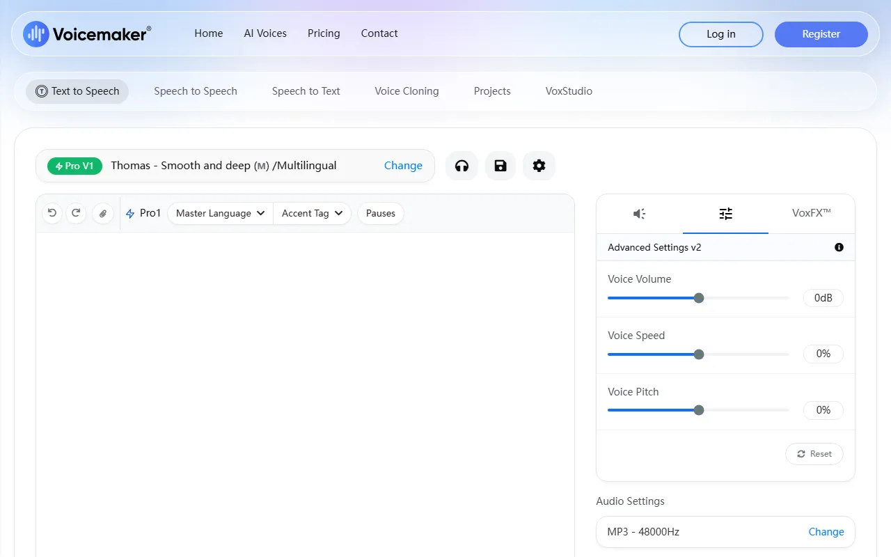Screen dimensions: 891x557
Task: Expand the Accent Tag dropdown
Action: (x=312, y=213)
